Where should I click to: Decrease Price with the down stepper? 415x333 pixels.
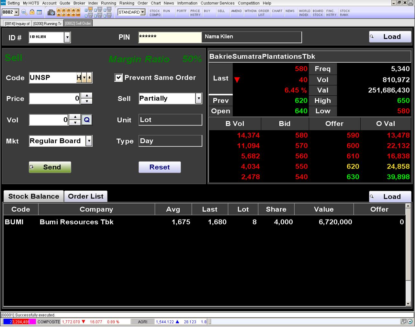coord(86,101)
